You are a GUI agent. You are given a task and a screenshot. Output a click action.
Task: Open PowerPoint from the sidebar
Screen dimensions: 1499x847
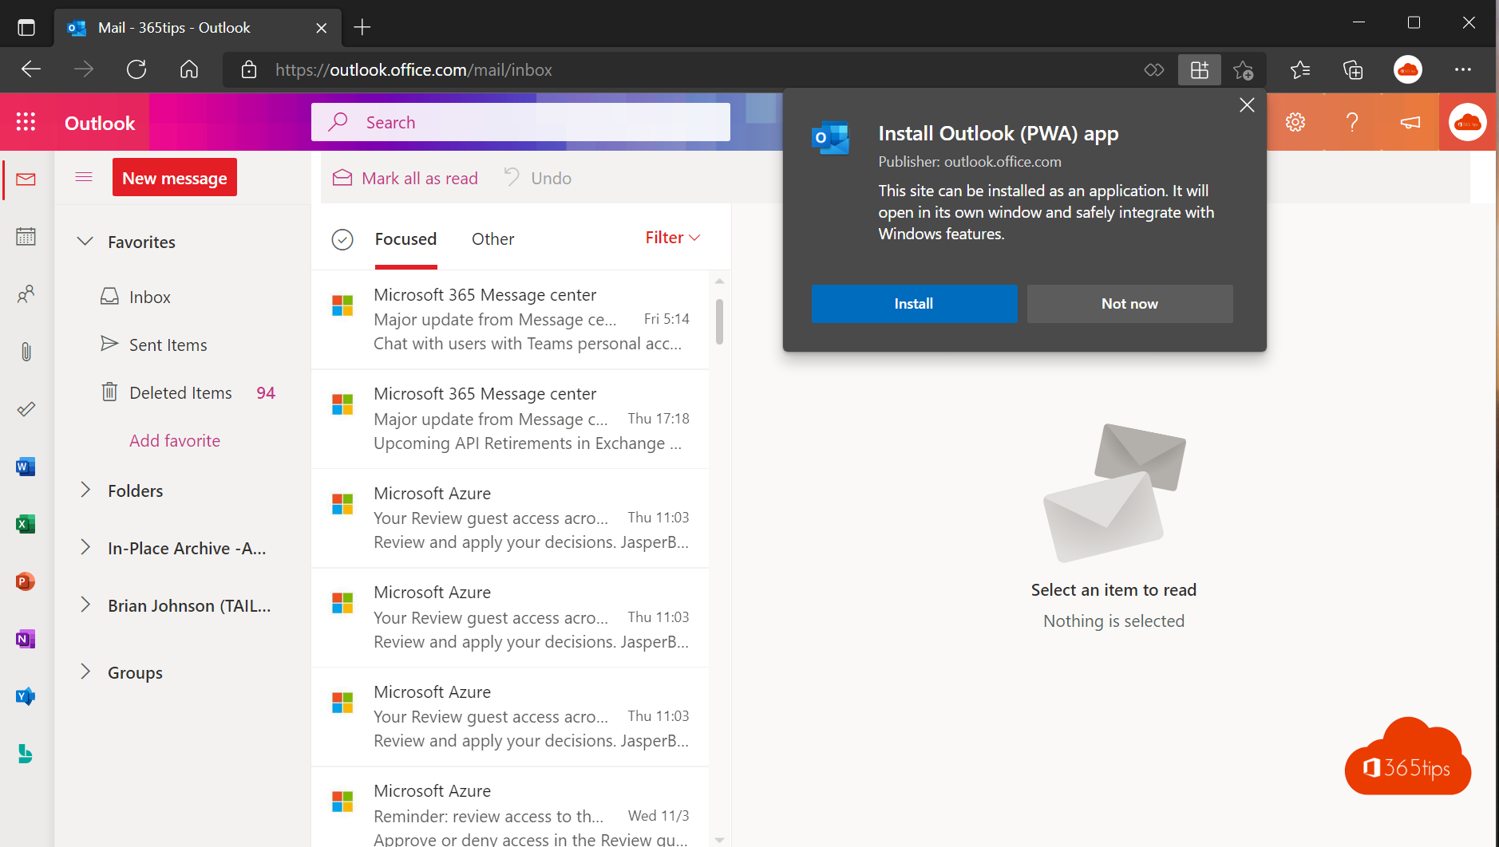tap(24, 581)
